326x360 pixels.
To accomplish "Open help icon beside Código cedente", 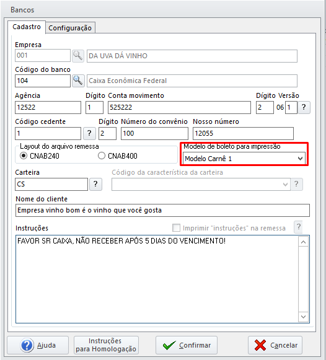I will pos(89,133).
